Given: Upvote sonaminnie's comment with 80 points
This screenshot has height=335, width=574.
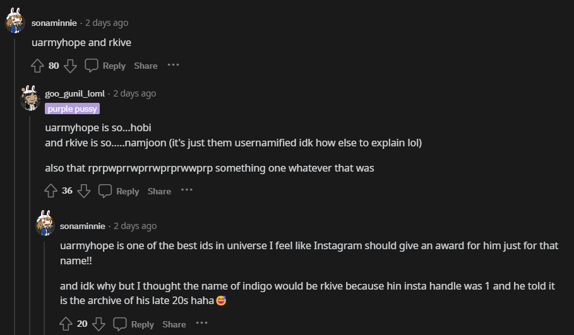Looking at the screenshot, I should 37,66.
